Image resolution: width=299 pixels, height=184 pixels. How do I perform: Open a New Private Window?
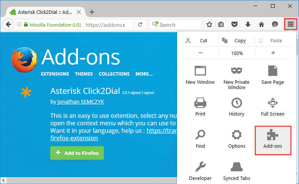point(236,77)
